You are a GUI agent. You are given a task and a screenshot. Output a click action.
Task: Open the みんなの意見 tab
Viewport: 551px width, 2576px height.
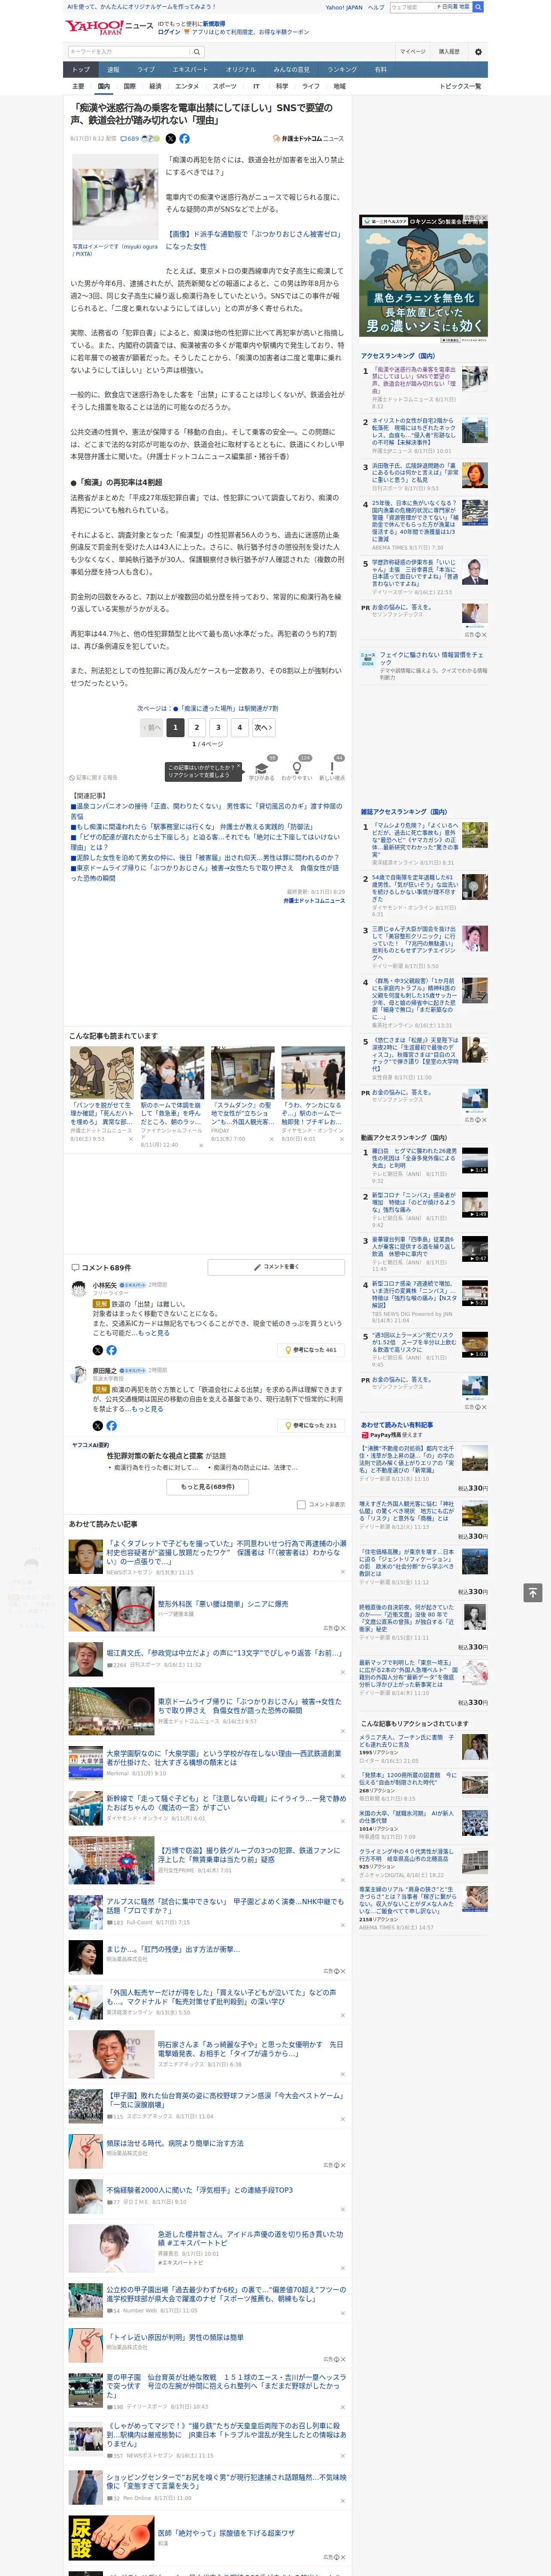[292, 70]
